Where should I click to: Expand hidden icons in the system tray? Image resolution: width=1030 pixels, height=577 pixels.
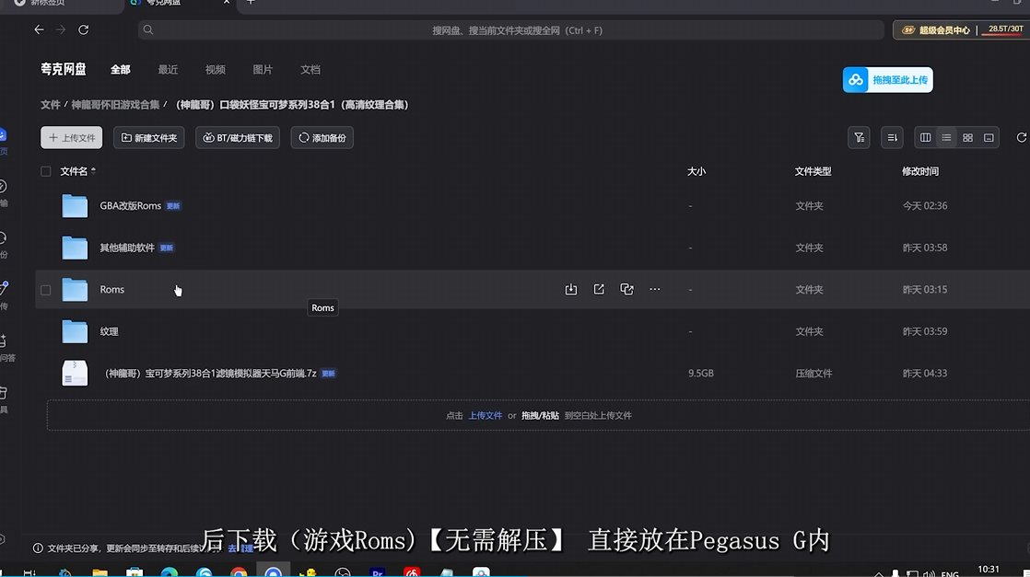(882, 571)
